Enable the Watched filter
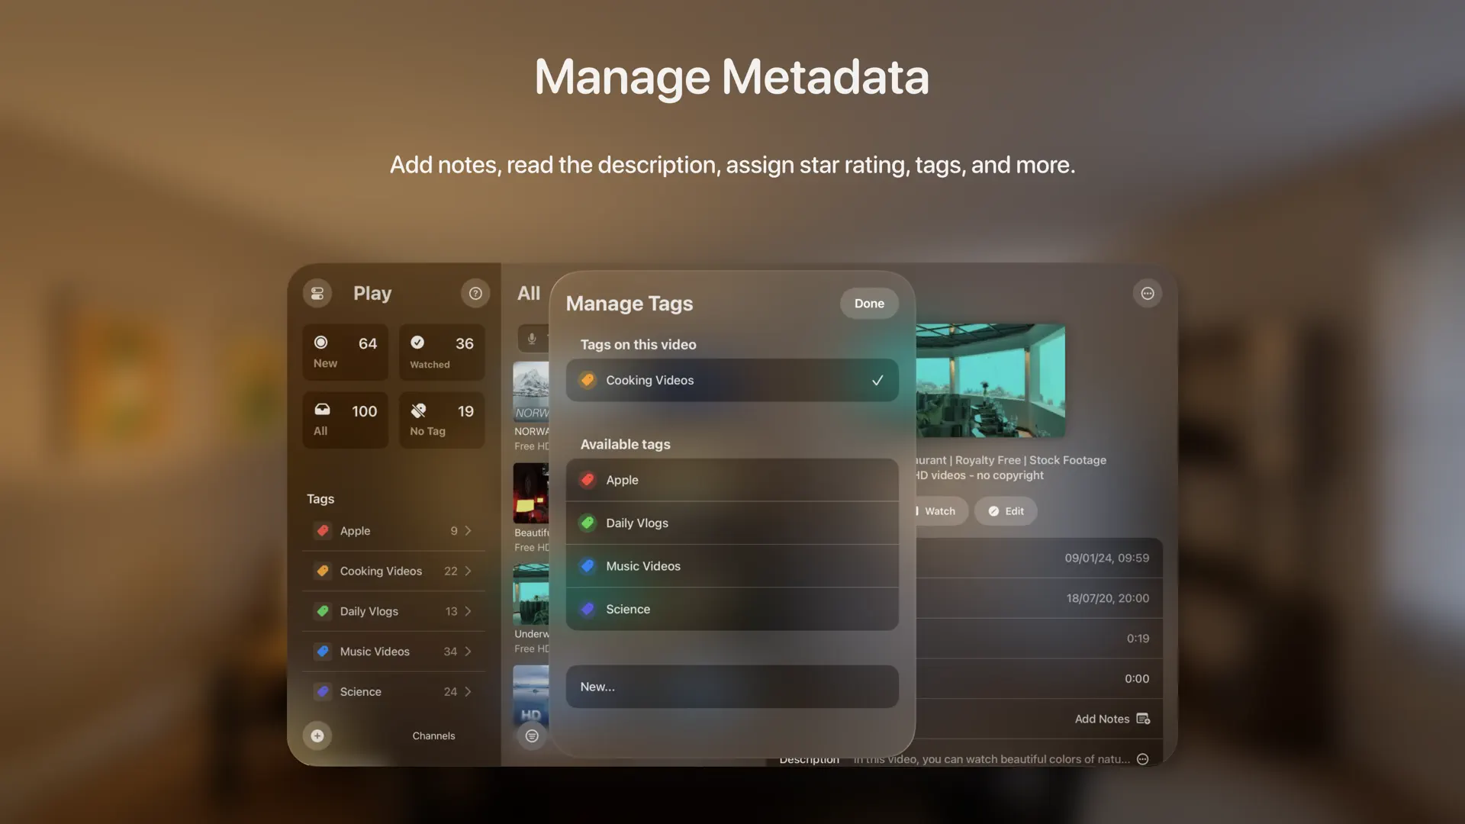The width and height of the screenshot is (1465, 824). coord(441,352)
